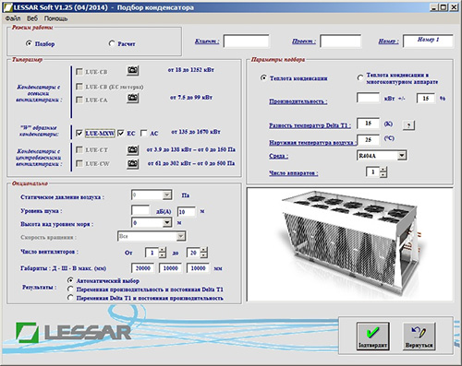Open the Веб menu
Viewport: 462px width, 366px height.
click(32, 18)
